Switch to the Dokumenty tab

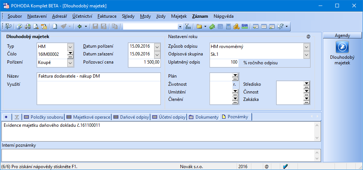(x=204, y=117)
